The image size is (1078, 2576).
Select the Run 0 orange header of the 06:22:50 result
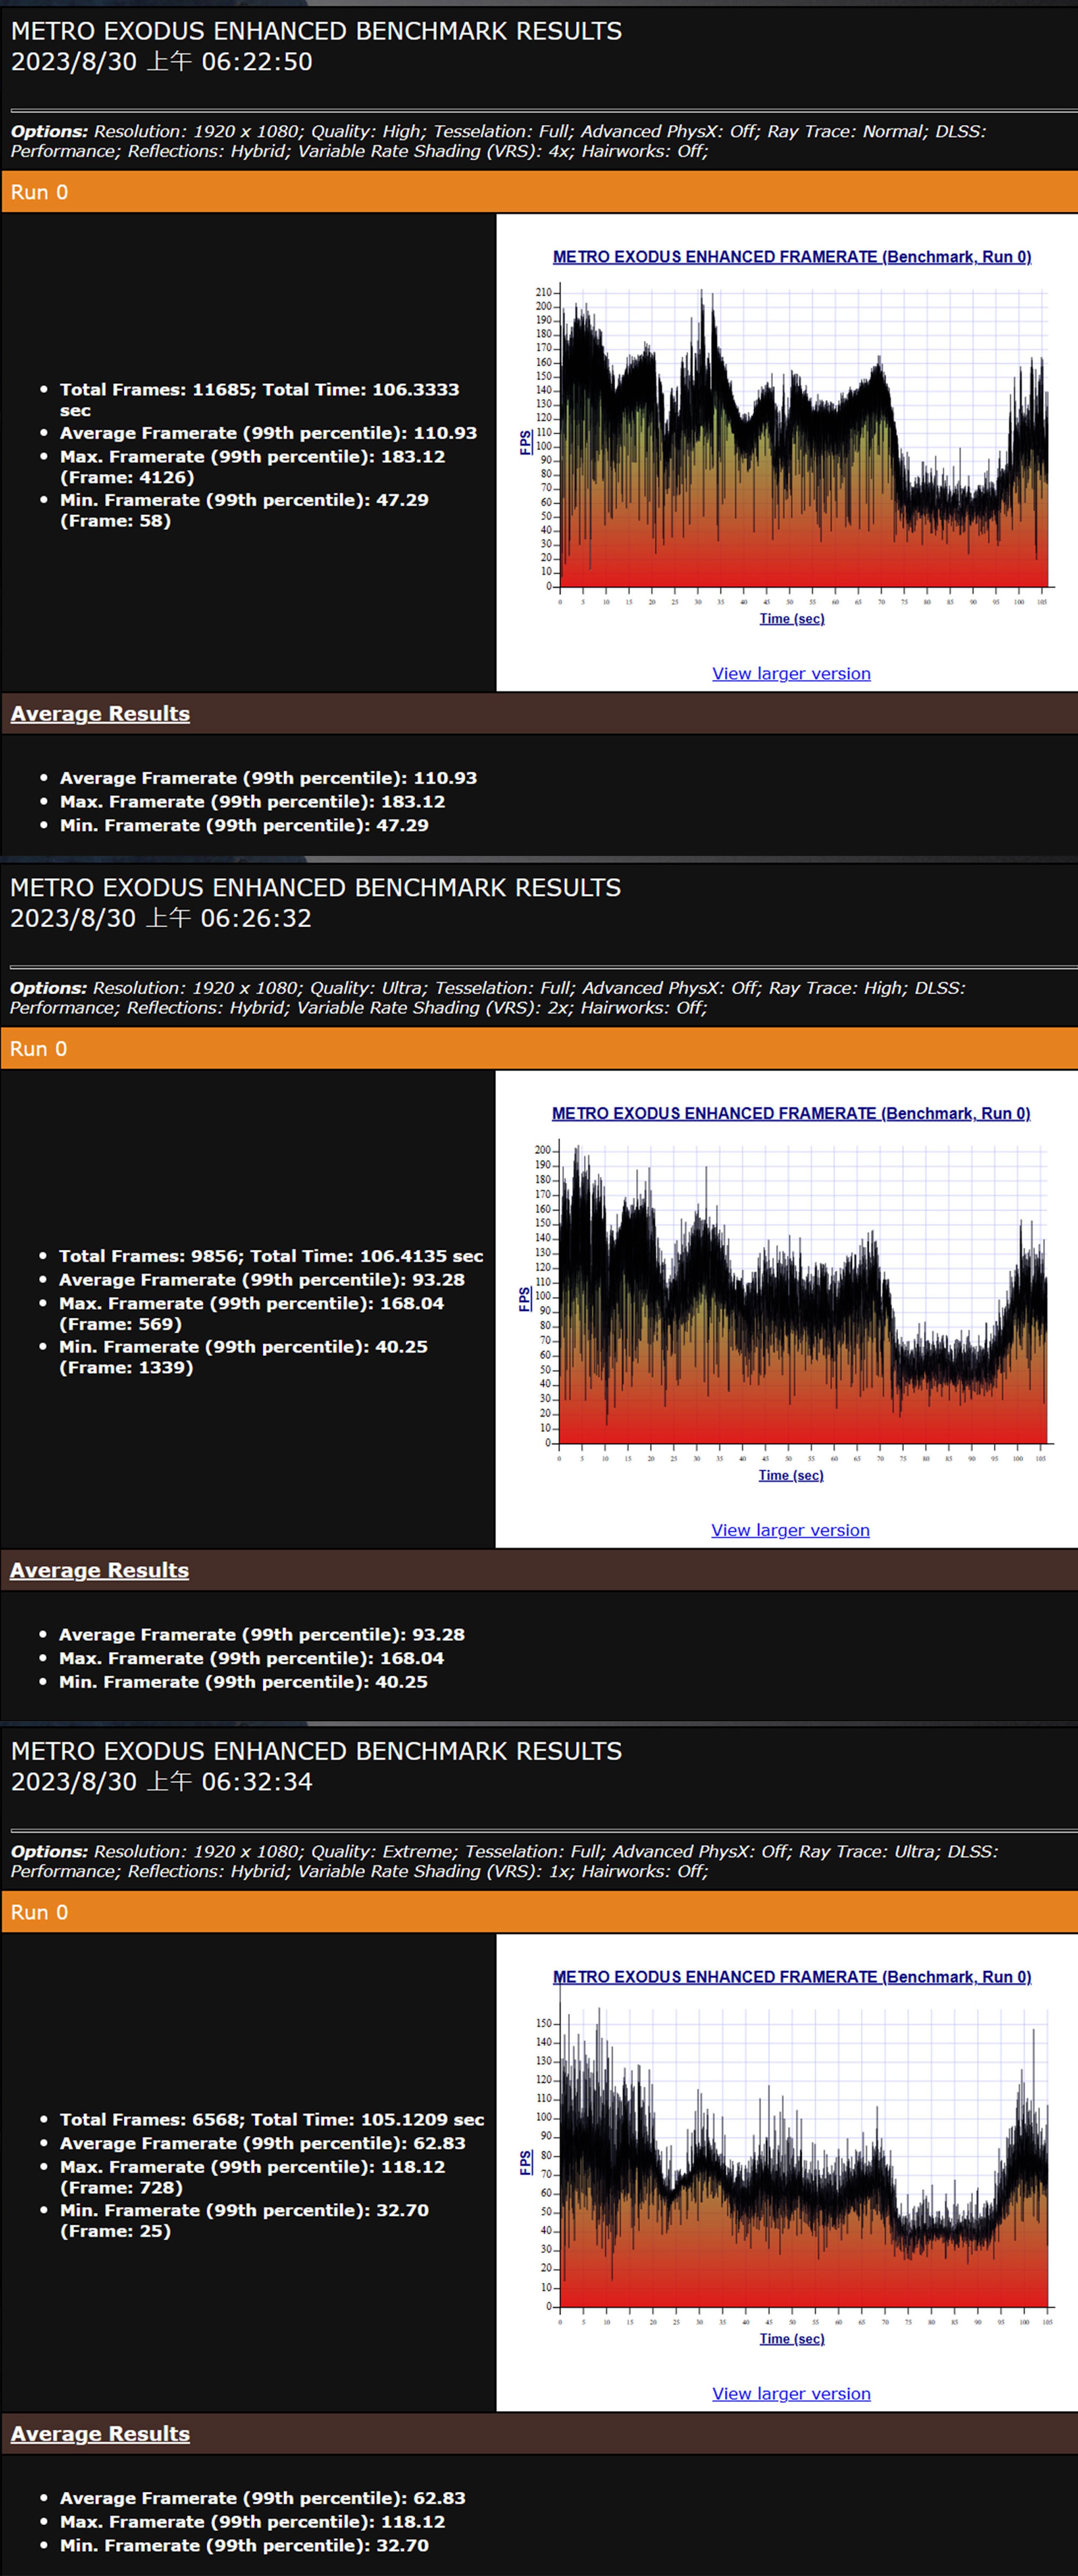tap(539, 192)
